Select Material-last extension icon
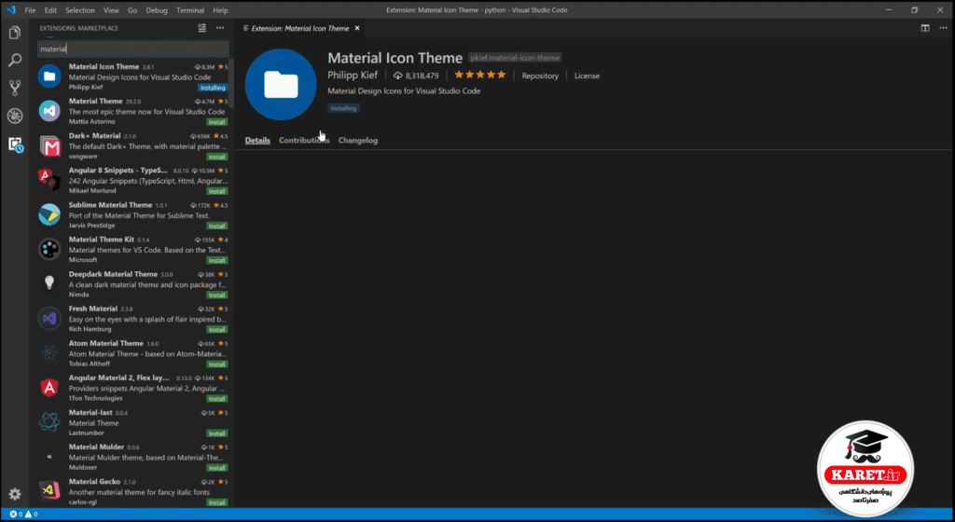The width and height of the screenshot is (955, 522). (x=49, y=421)
